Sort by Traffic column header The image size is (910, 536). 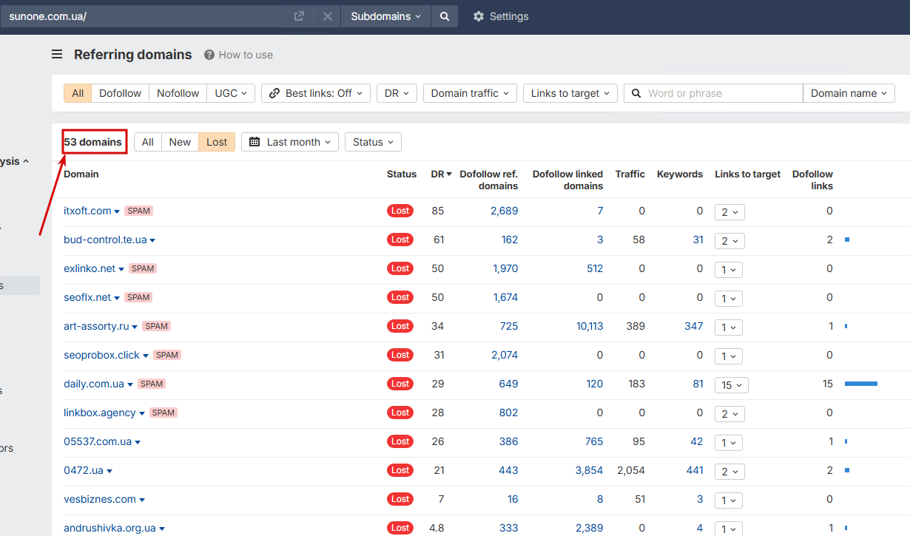point(630,174)
